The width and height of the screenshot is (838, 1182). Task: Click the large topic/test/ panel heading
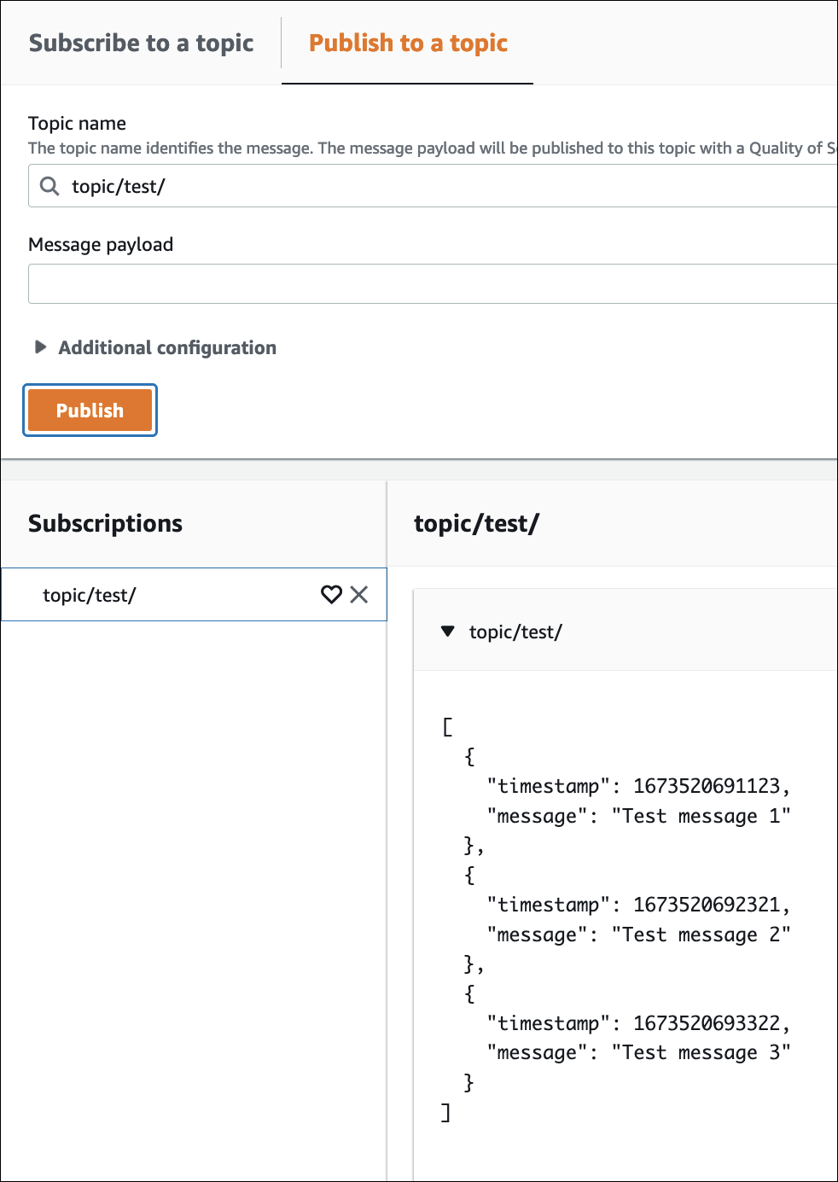(x=476, y=523)
